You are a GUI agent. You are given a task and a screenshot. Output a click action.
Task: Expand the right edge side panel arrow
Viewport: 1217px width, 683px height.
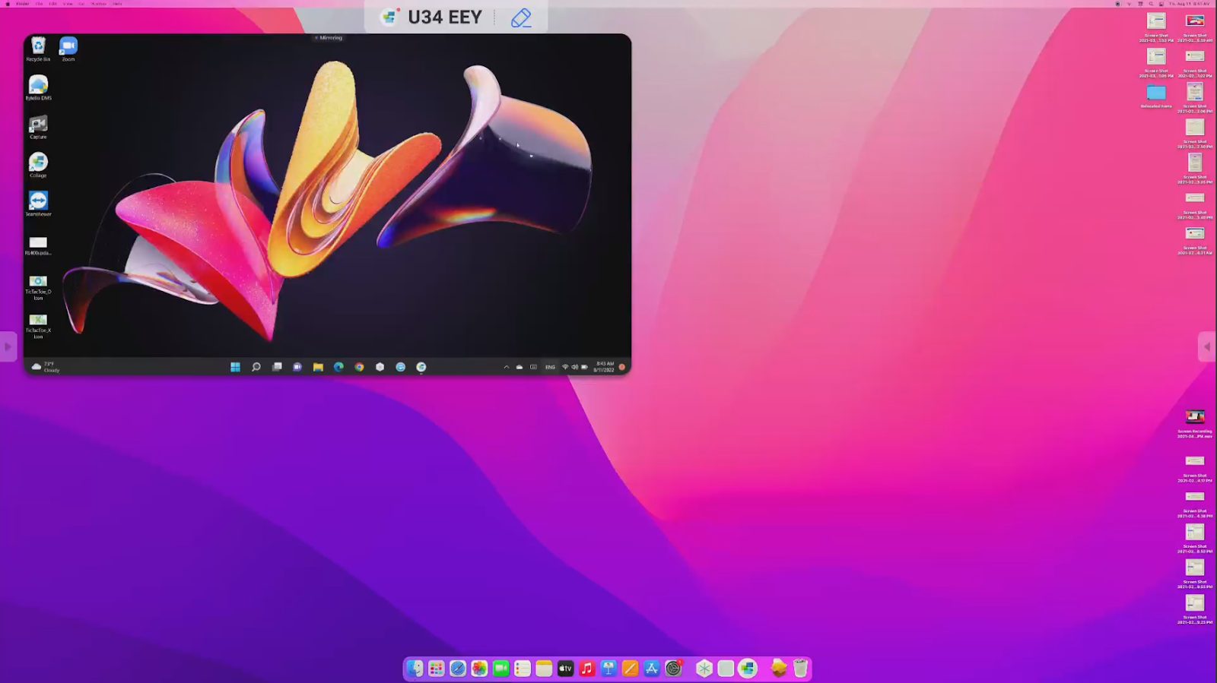[1207, 347]
